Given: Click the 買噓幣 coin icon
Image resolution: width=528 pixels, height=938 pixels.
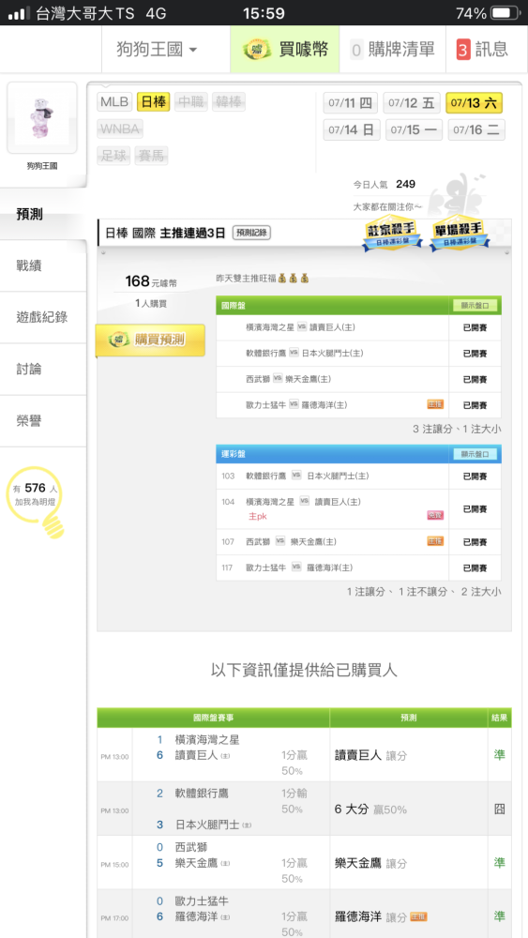Looking at the screenshot, I should (258, 49).
